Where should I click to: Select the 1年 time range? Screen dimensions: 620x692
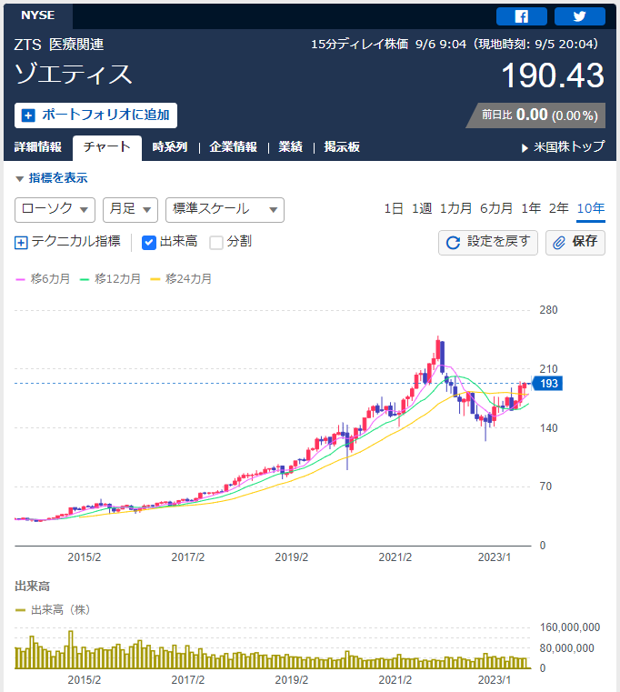[531, 208]
